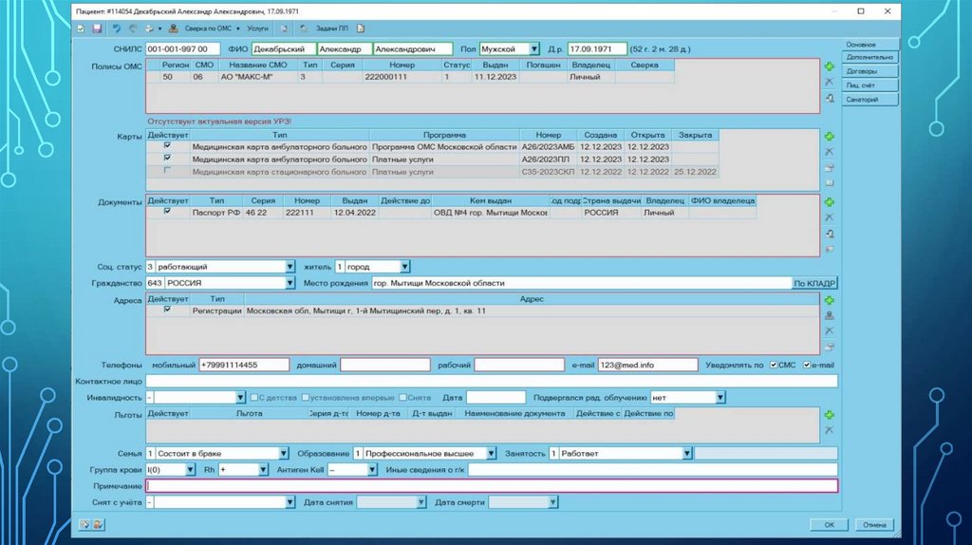Click the blue undo arrow in toolbar
The height and width of the screenshot is (545, 972).
[x=117, y=28]
